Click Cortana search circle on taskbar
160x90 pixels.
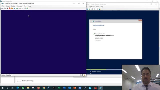(x=7, y=88)
